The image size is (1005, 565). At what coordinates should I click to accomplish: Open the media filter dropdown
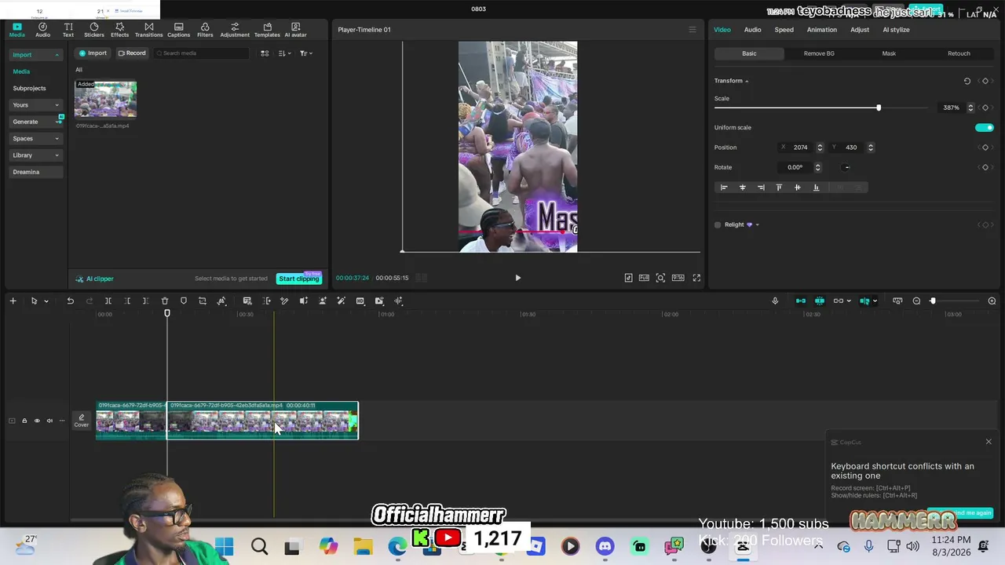(305, 53)
